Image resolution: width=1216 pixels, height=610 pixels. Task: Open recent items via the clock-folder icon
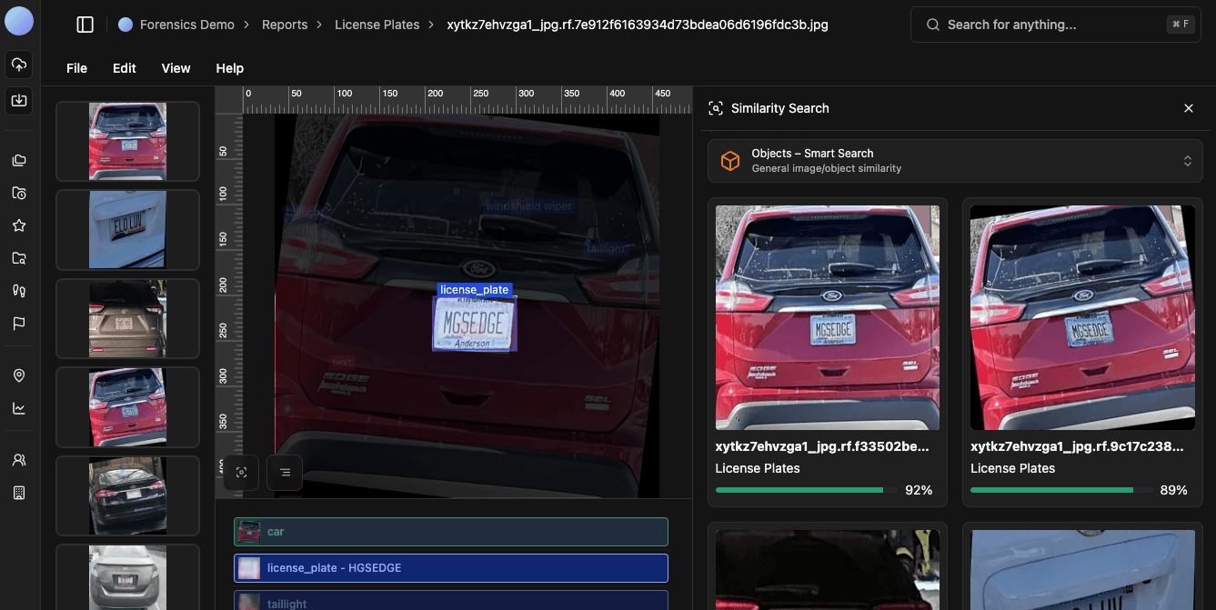pos(18,193)
